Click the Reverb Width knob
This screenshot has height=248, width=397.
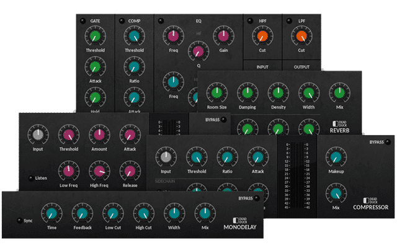point(309,93)
